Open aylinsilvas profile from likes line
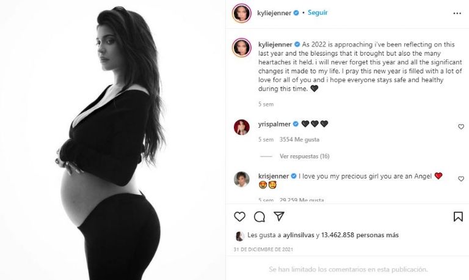Image resolution: width=469 pixels, height=280 pixels. (x=297, y=235)
